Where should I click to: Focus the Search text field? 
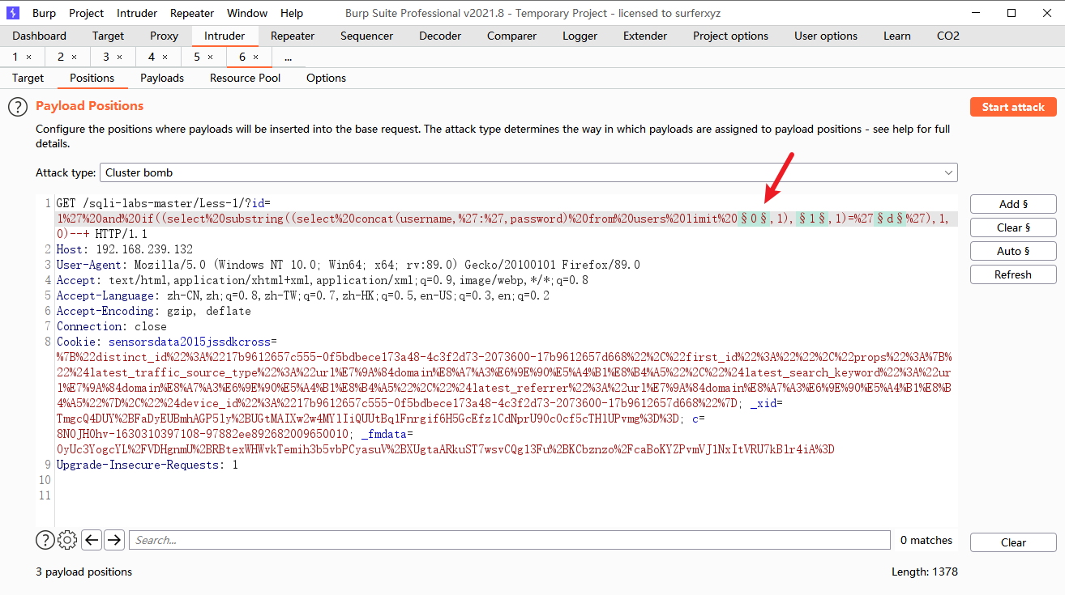tap(509, 540)
